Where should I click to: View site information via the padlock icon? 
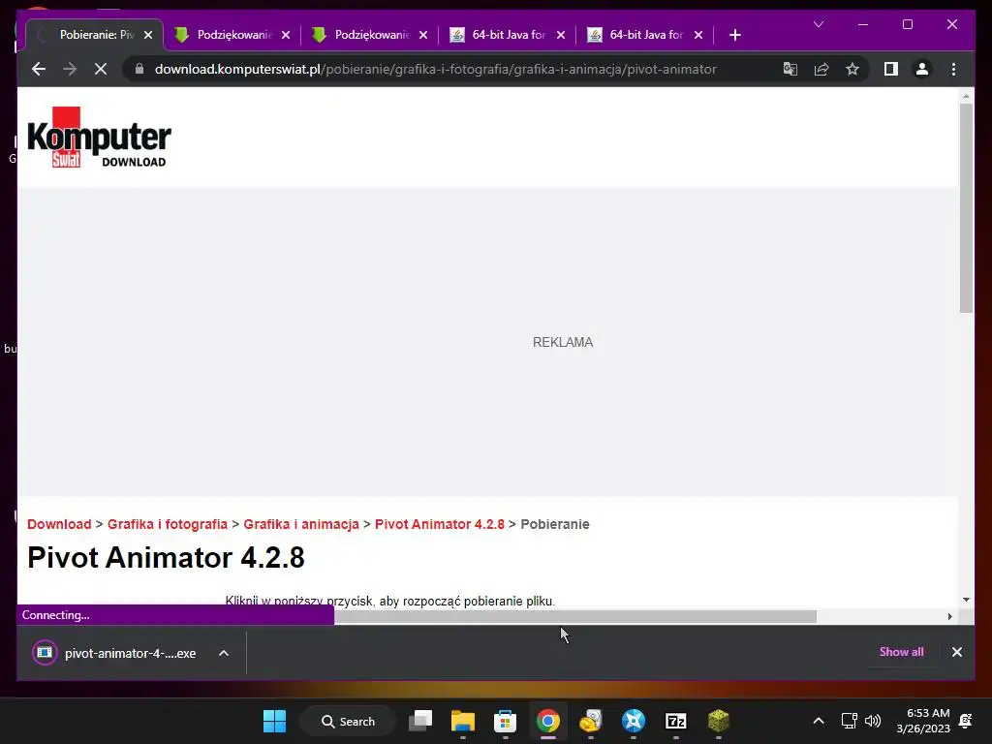click(139, 69)
